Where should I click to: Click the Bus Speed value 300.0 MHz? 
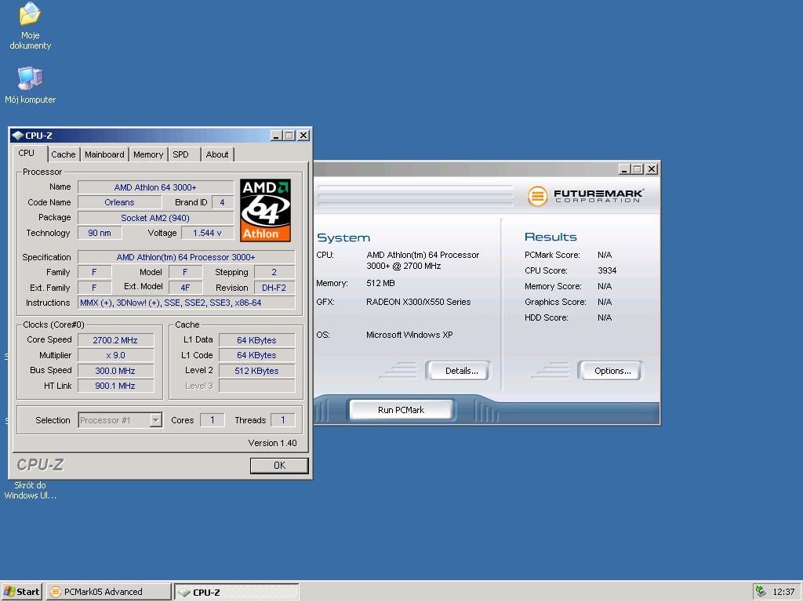(x=115, y=371)
